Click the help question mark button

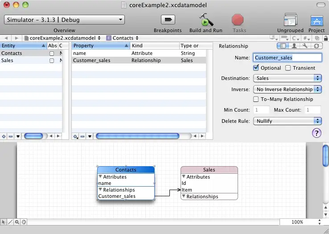pos(317,133)
